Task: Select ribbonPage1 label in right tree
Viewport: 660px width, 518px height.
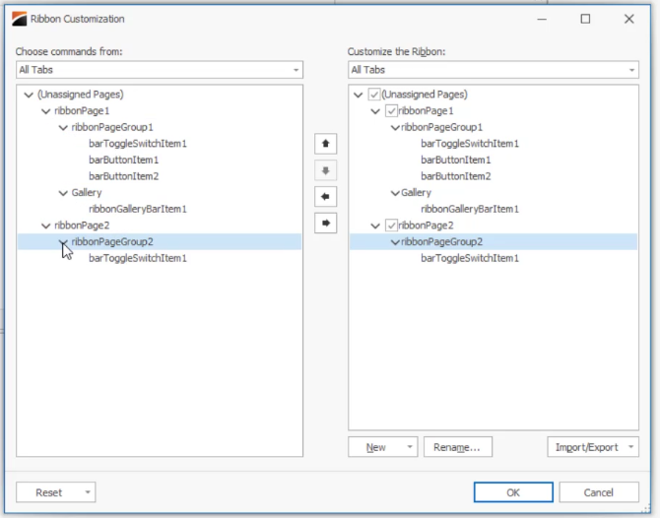Action: (x=426, y=110)
